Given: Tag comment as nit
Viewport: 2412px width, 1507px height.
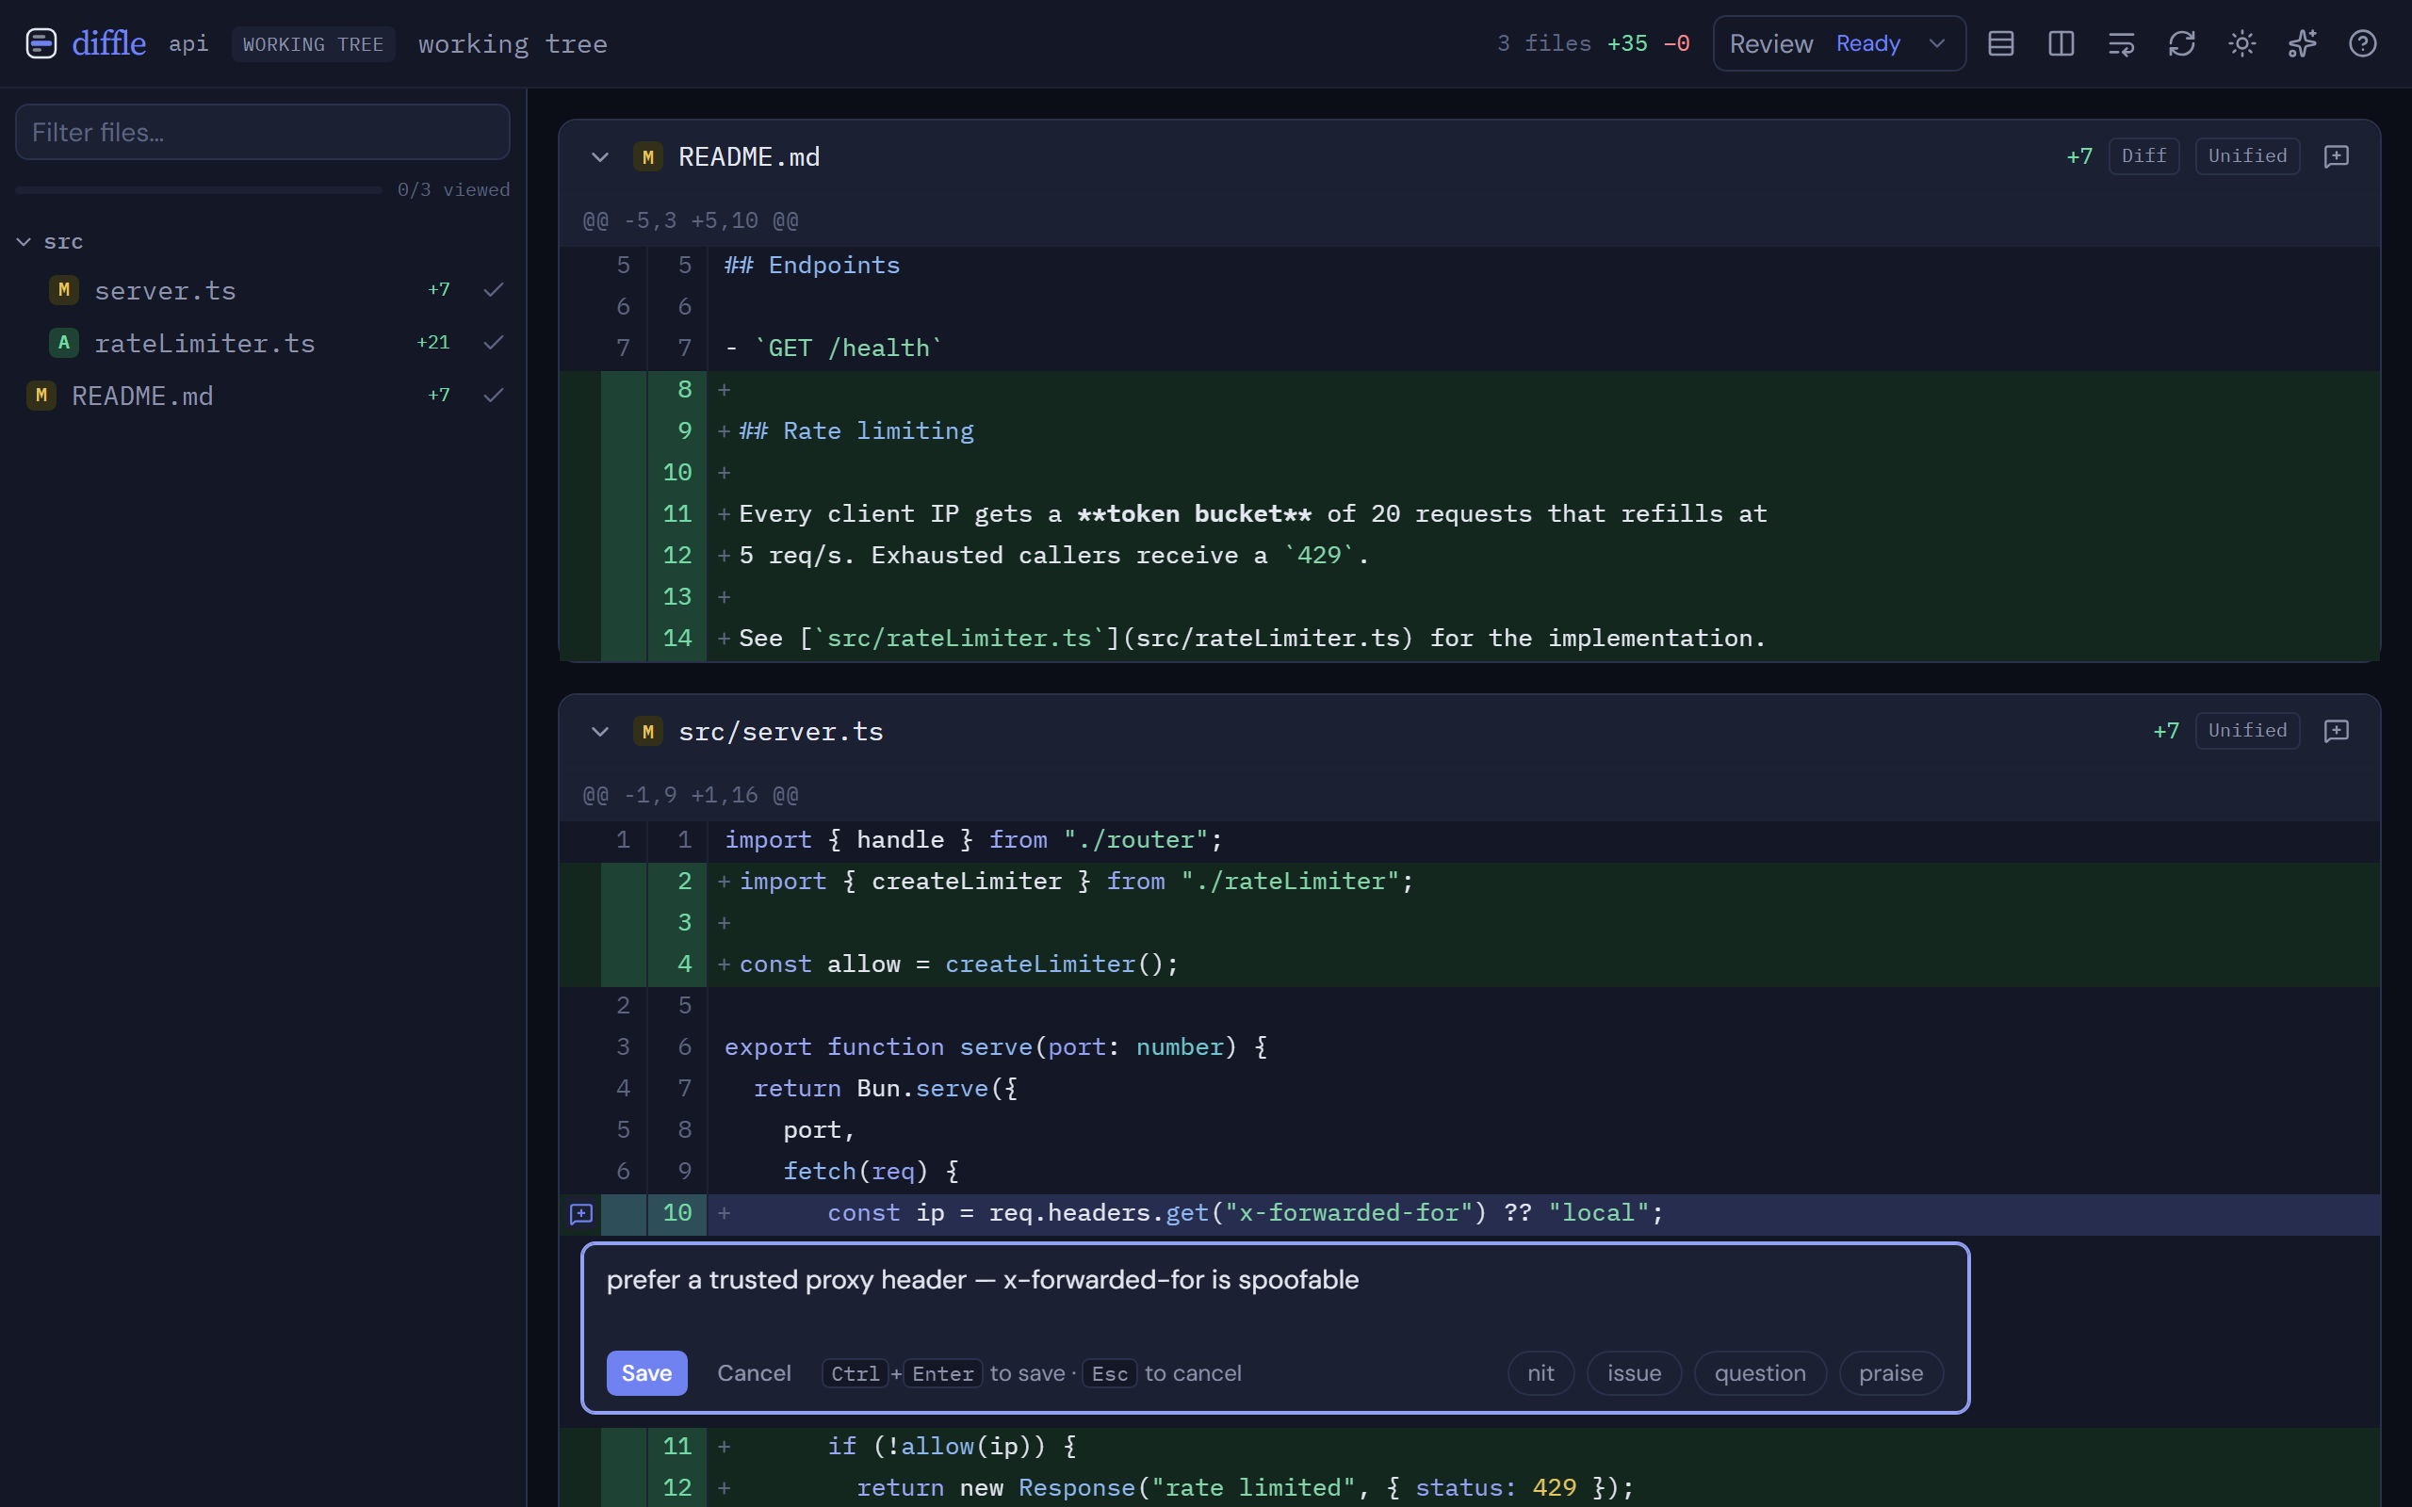Looking at the screenshot, I should click(1540, 1373).
